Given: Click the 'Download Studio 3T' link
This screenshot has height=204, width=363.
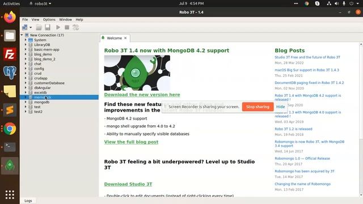Looking at the screenshot, I should coord(128,184).
